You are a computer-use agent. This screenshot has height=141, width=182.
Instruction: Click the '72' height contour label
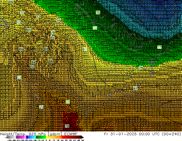pos(38,17)
